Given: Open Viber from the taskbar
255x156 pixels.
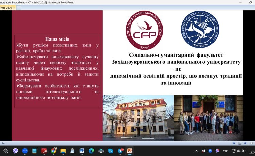Looking at the screenshot, I should coord(15,151).
